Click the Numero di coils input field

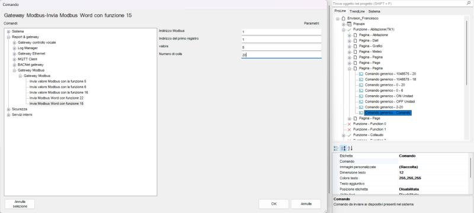click(281, 55)
